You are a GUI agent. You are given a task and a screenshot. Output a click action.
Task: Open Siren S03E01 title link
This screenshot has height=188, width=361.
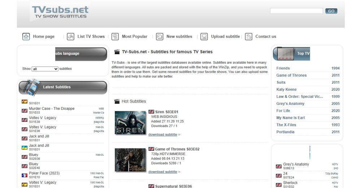click(167, 112)
